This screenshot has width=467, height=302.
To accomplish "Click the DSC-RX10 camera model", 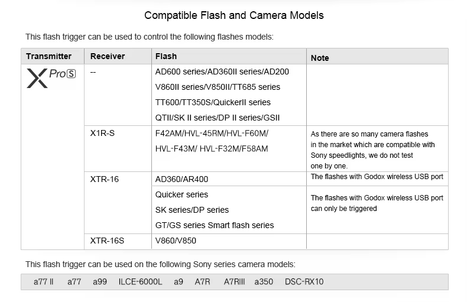I will (x=304, y=282).
